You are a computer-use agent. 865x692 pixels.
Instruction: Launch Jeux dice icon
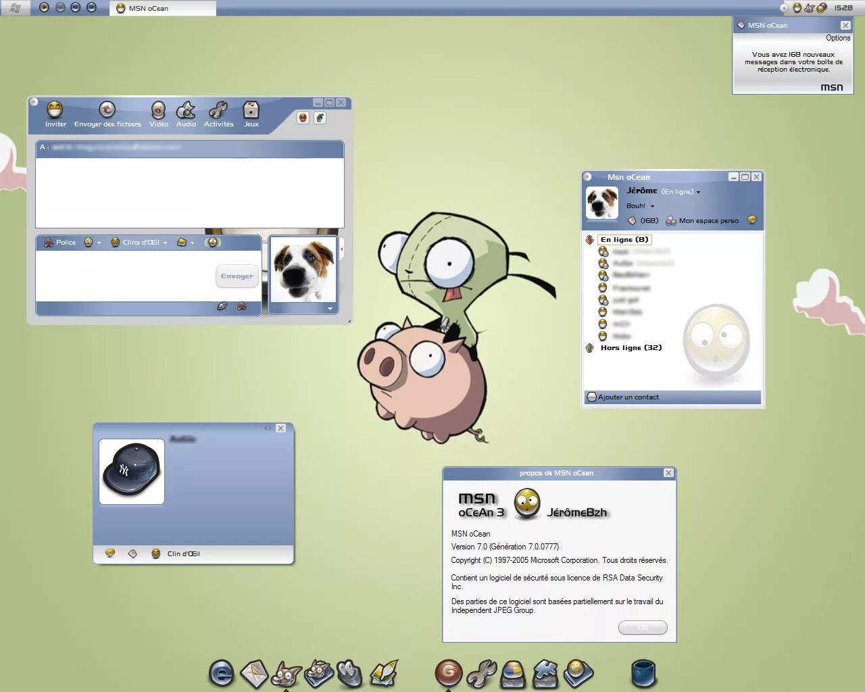(x=251, y=109)
